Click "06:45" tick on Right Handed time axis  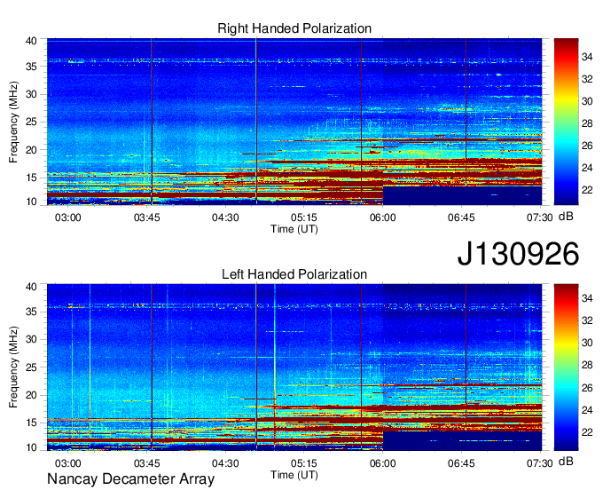[x=461, y=217]
